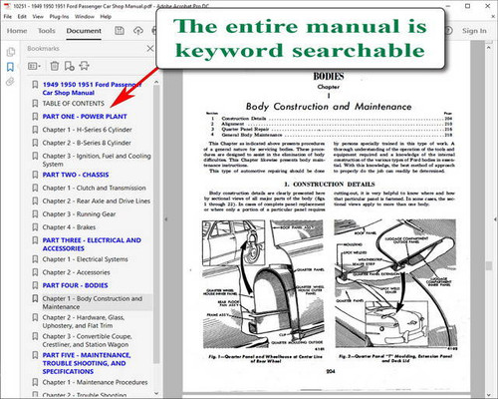This screenshot has height=399, width=498.
Task: Click the find current bookmark icon
Action: tap(84, 66)
